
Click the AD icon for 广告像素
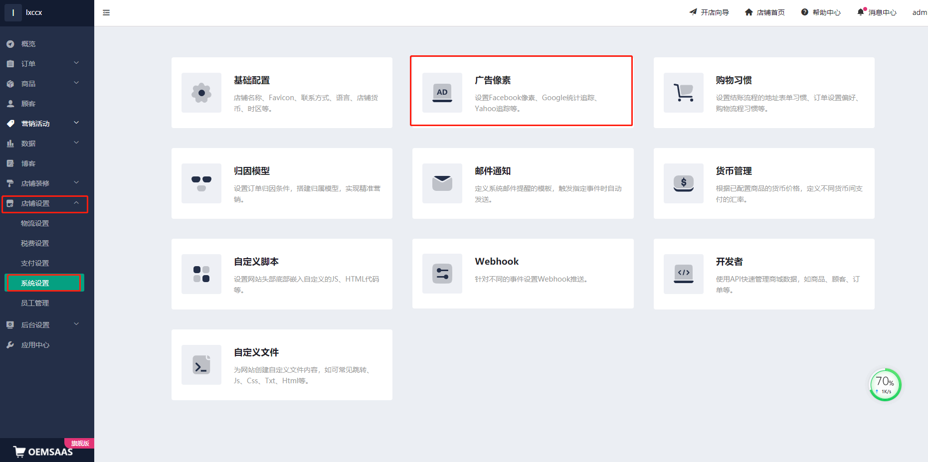click(442, 93)
